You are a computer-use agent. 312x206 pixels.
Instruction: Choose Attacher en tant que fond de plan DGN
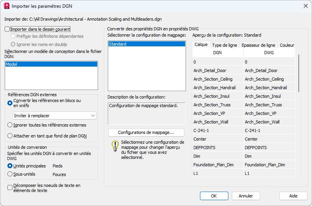tap(10, 136)
